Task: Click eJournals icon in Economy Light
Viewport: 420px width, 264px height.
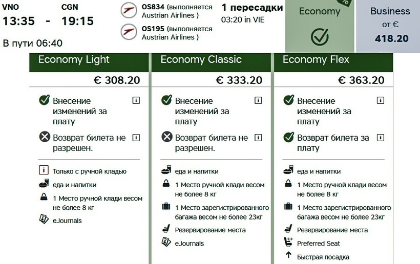Action: 44,220
